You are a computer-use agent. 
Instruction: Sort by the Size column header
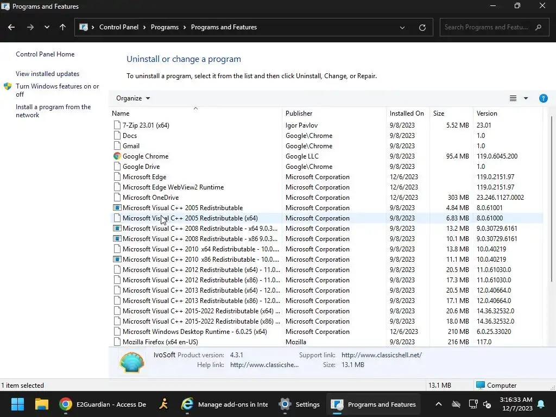[x=451, y=113]
